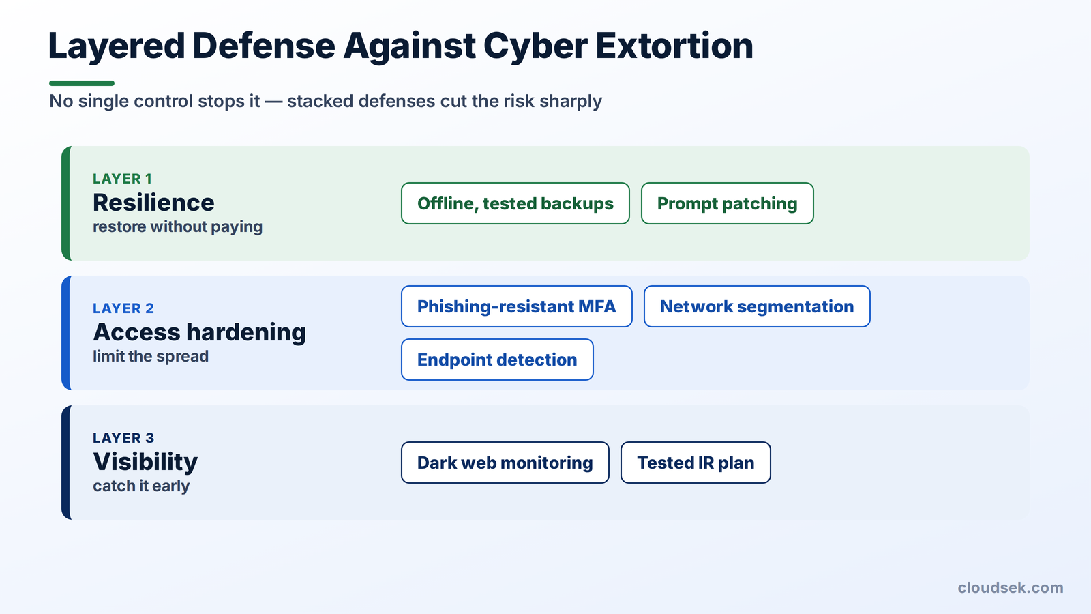This screenshot has width=1091, height=614.
Task: Click the 'LAYER 1' label
Action: 123,179
